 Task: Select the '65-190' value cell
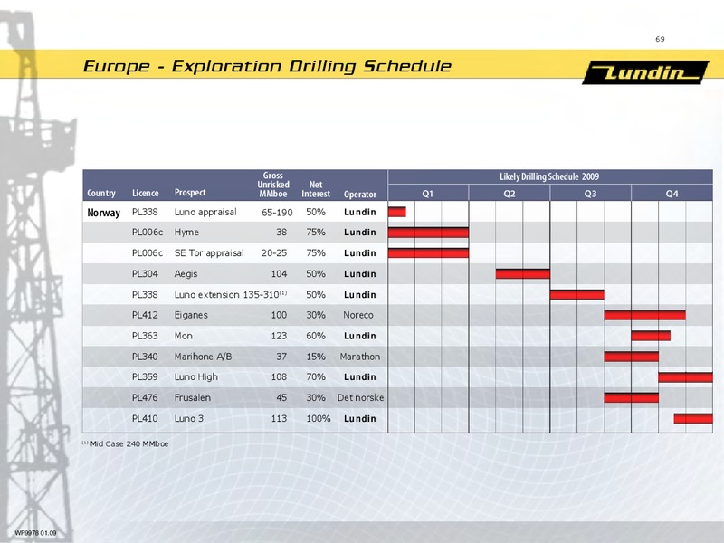[x=277, y=213]
